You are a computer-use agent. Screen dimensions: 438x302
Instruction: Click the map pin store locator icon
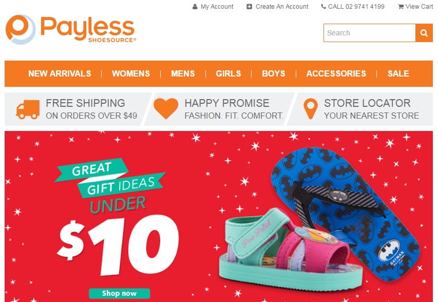click(x=311, y=109)
